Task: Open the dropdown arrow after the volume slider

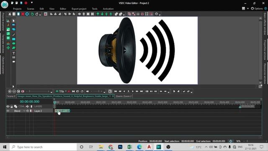Action: tap(104, 92)
